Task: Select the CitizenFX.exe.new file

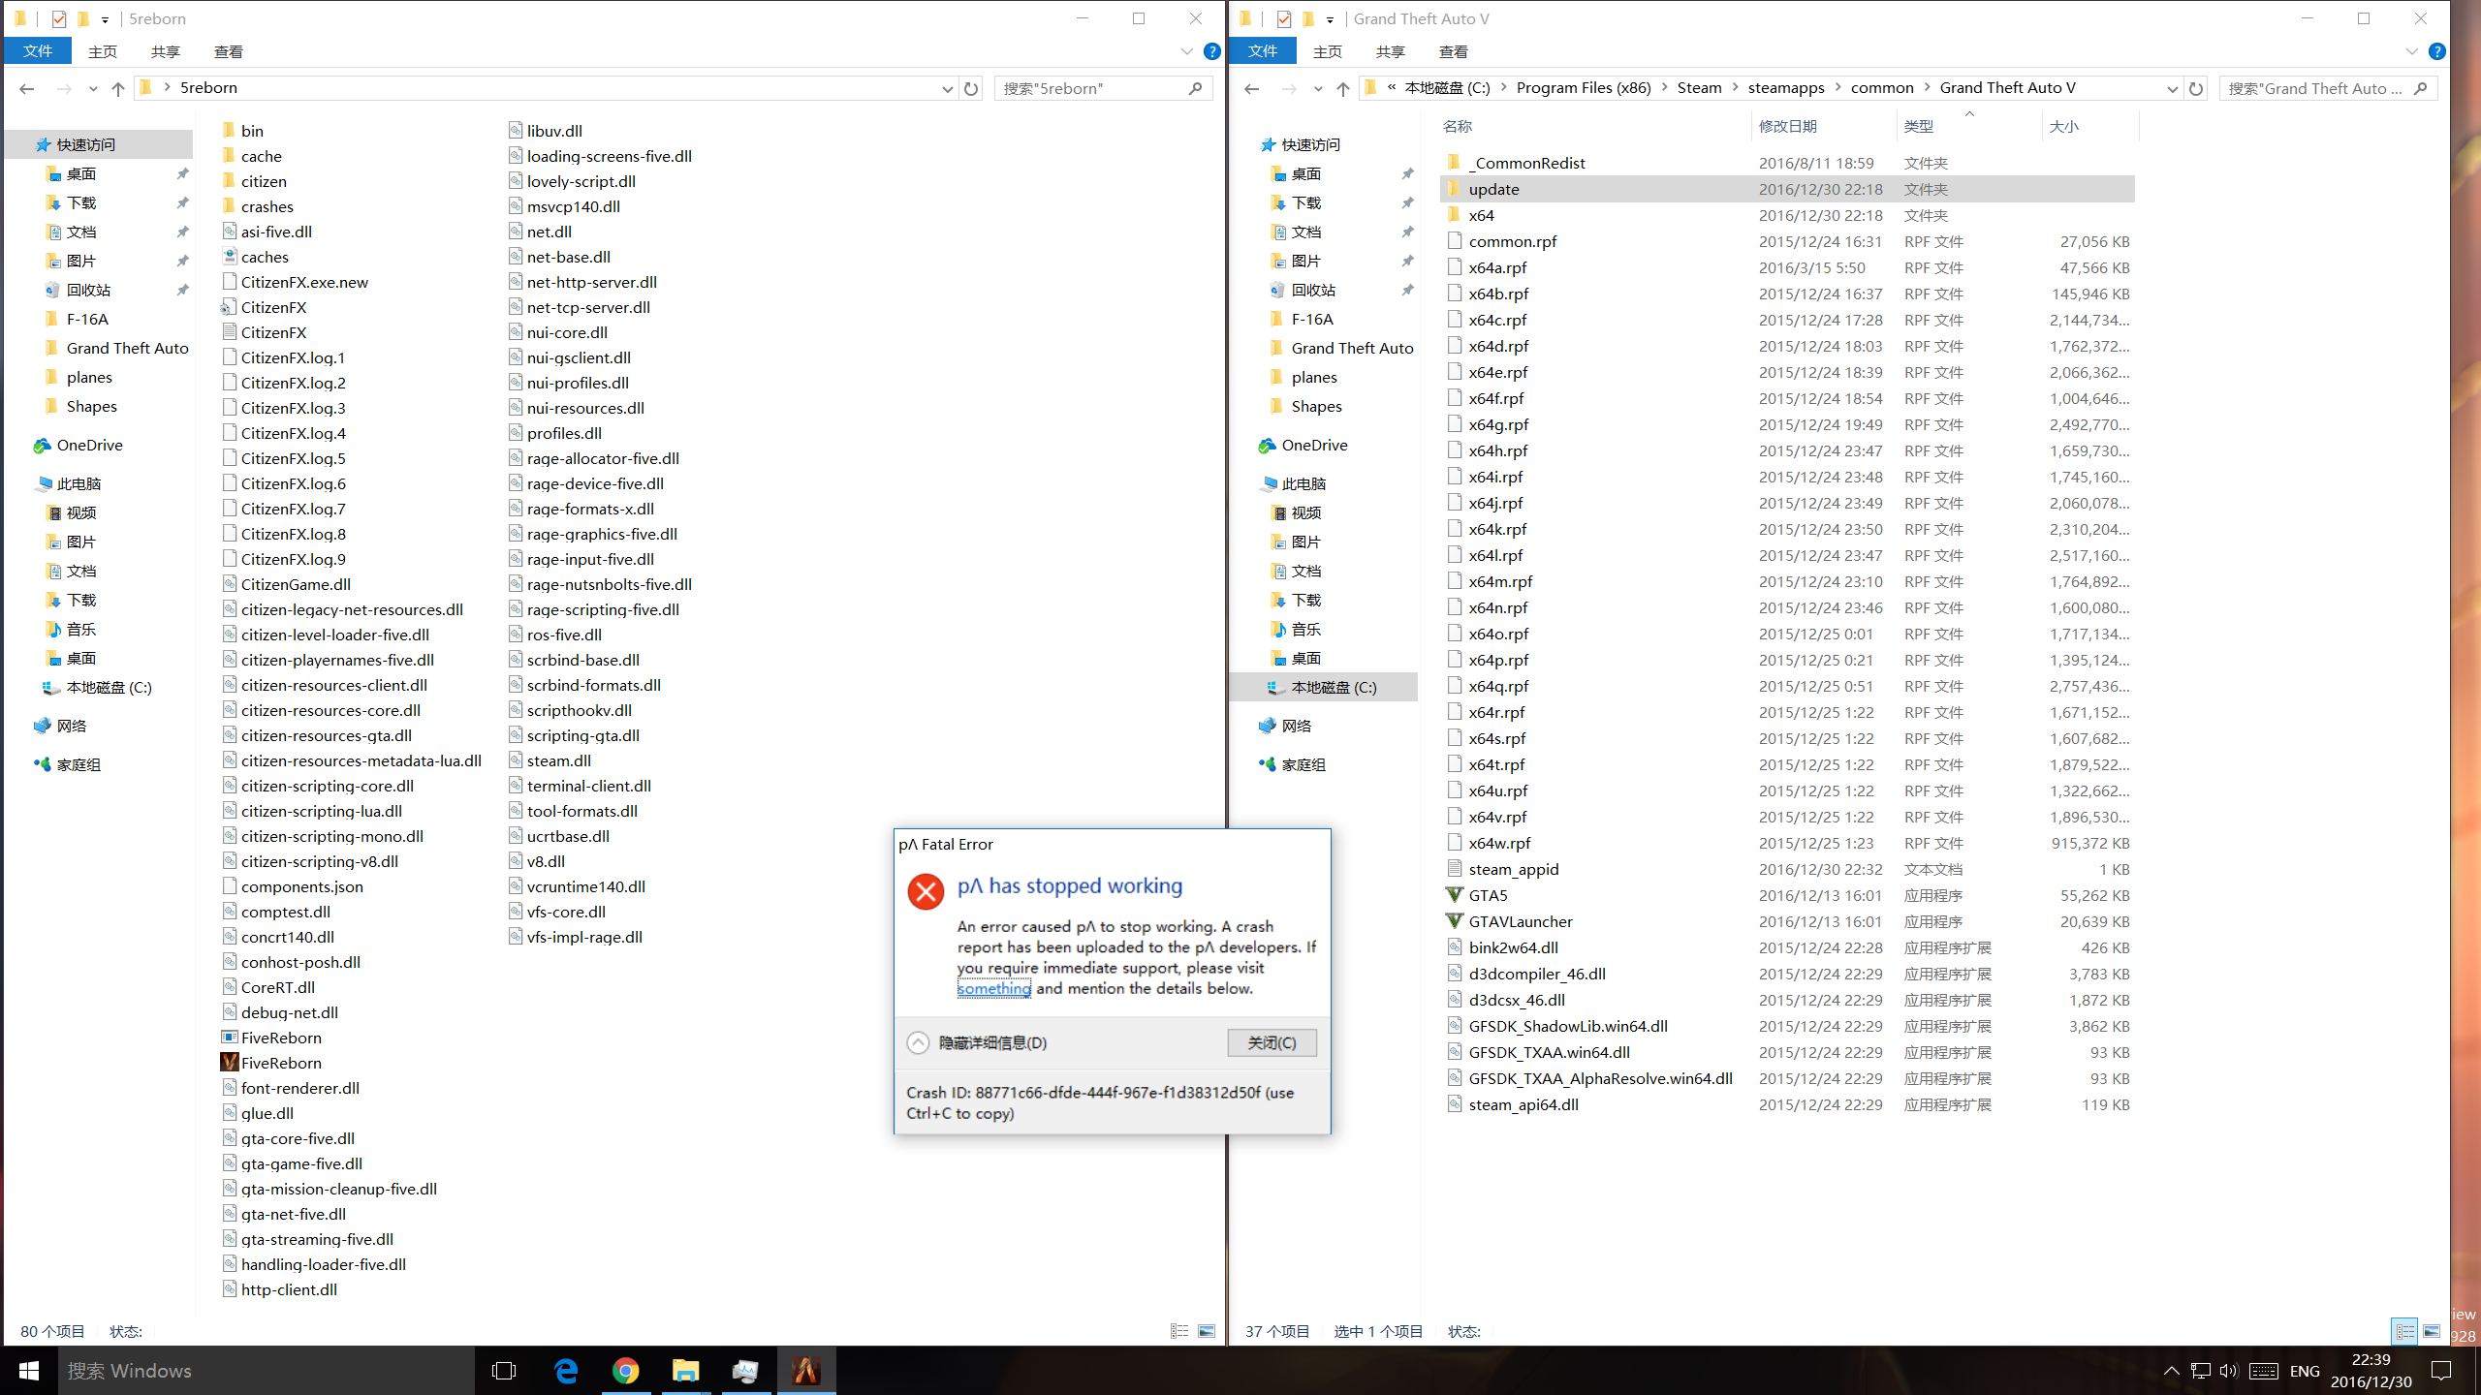Action: 304,282
